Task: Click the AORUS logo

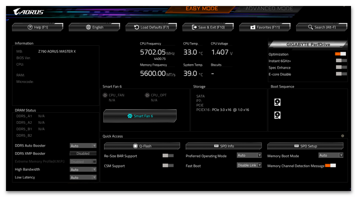Action: (29, 12)
